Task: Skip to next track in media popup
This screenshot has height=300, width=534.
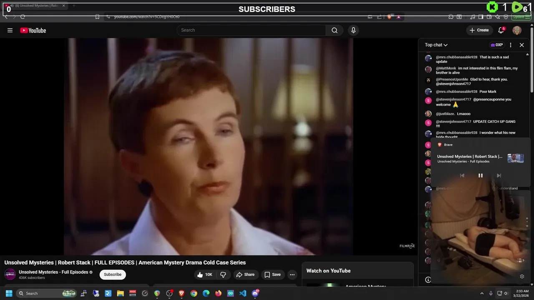Action: [x=499, y=175]
